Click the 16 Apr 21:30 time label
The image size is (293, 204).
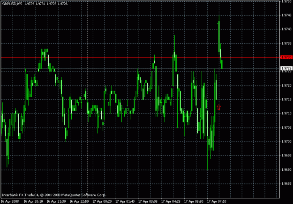pos(56,201)
